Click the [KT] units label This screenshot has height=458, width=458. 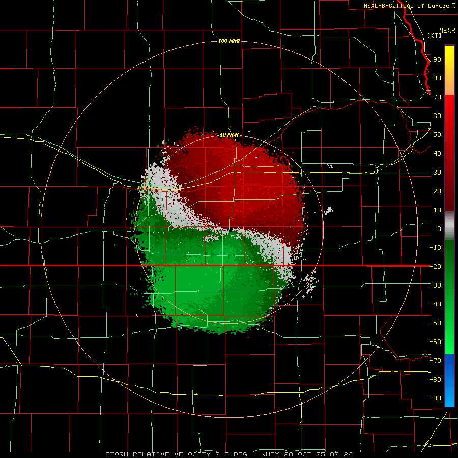click(x=435, y=35)
